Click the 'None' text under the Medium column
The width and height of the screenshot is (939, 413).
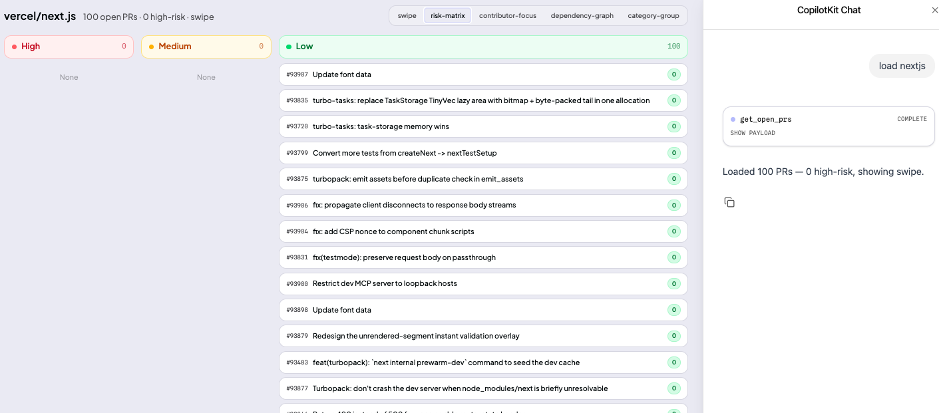206,77
